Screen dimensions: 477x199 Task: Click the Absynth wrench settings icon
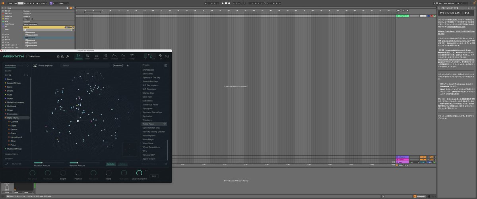[x=67, y=56]
